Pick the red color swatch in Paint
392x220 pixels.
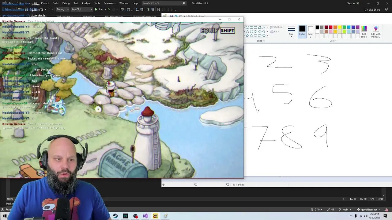tap(330, 27)
